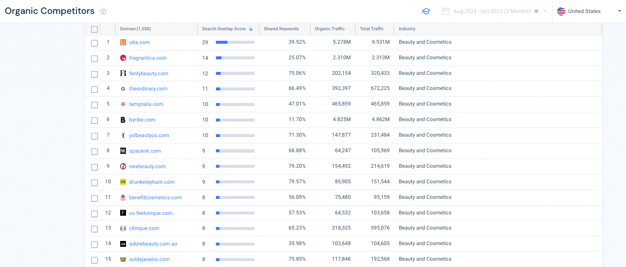Viewport: 626px width, 267px height.
Task: Sort by Search Overlap Score column header
Action: (x=224, y=29)
